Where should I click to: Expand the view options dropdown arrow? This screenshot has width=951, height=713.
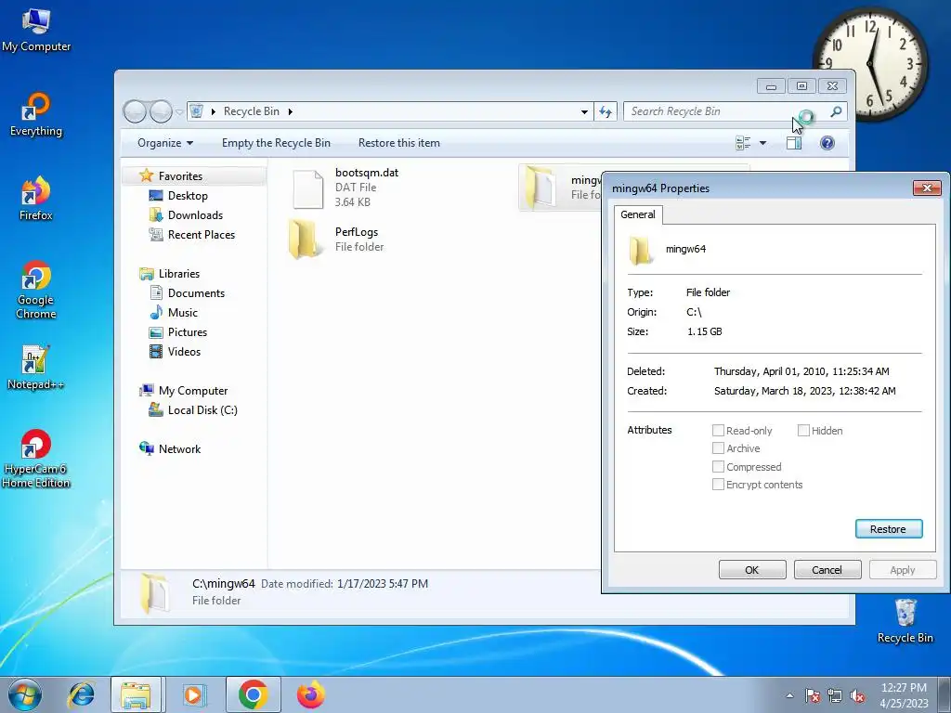pyautogui.click(x=763, y=143)
